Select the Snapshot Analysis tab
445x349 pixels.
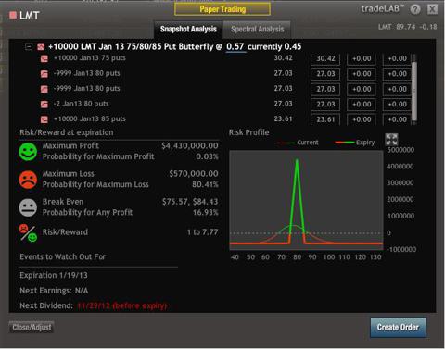point(188,30)
